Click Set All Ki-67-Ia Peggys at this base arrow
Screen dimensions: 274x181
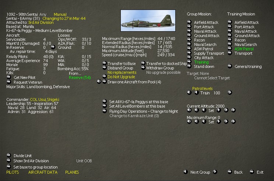[x=104, y=101]
